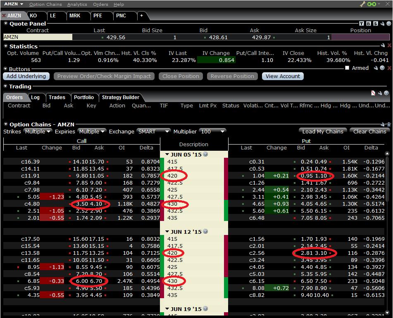
Task: Click the B icon in Quote Panel header
Action: pyautogui.click(x=369, y=24)
